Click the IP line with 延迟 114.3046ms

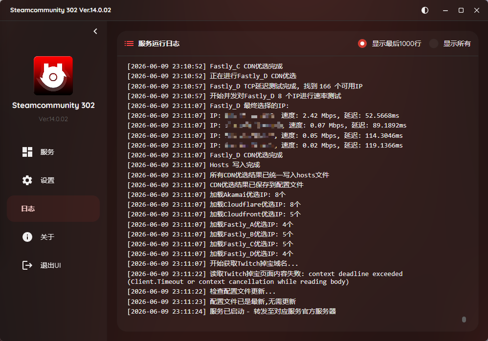coord(265,135)
